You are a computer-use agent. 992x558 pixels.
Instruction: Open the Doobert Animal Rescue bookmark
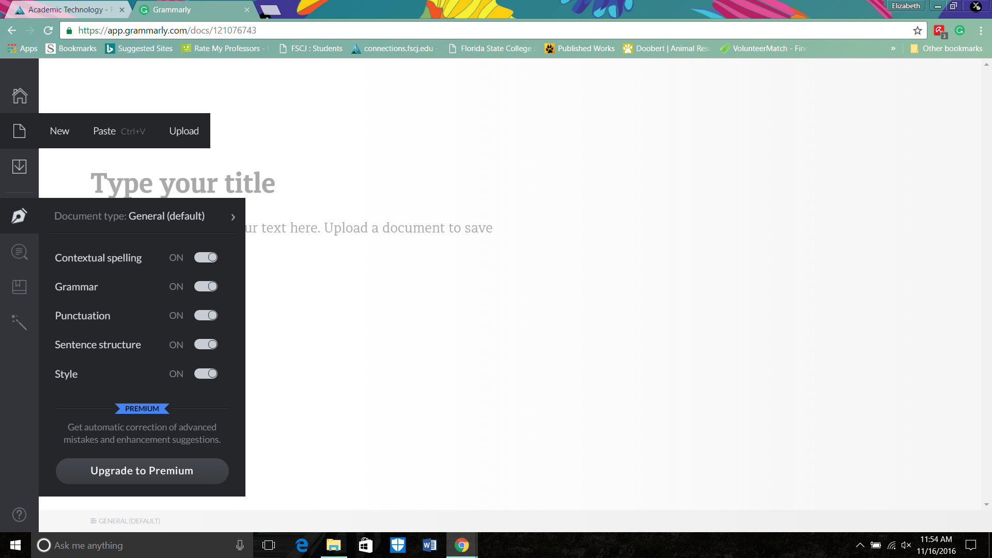pos(667,49)
